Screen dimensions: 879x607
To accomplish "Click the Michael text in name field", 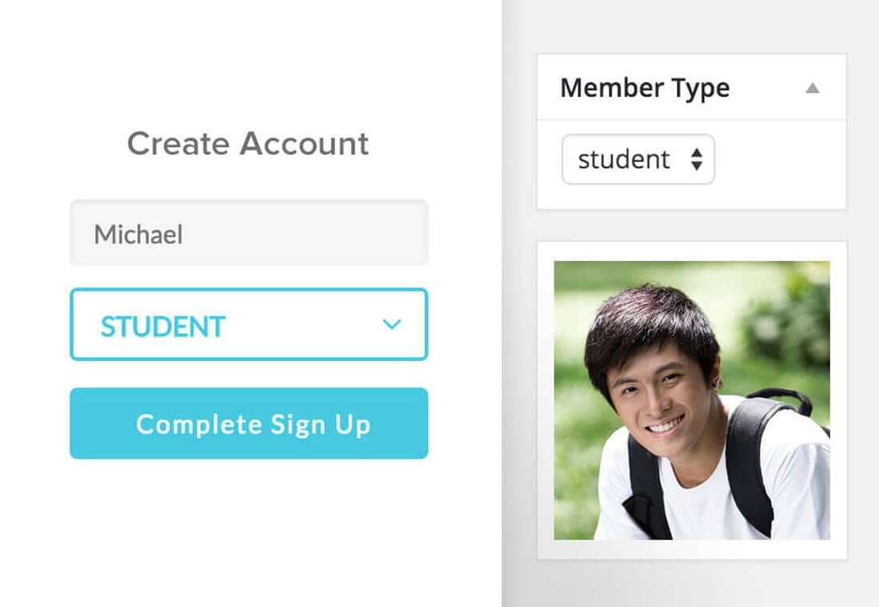I will (138, 234).
